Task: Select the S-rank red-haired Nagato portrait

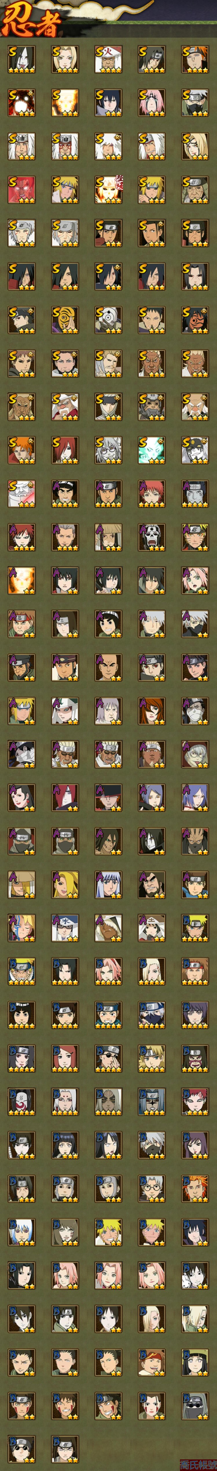Action: pos(65,450)
